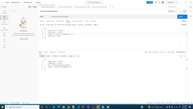Open the Flows sidebar panel

pyautogui.click(x=4, y=40)
